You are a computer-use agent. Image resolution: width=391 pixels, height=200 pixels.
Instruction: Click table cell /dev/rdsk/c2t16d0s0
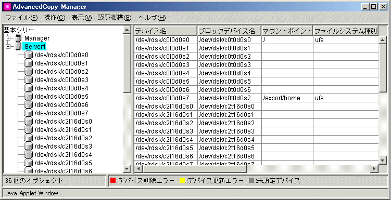pos(166,106)
